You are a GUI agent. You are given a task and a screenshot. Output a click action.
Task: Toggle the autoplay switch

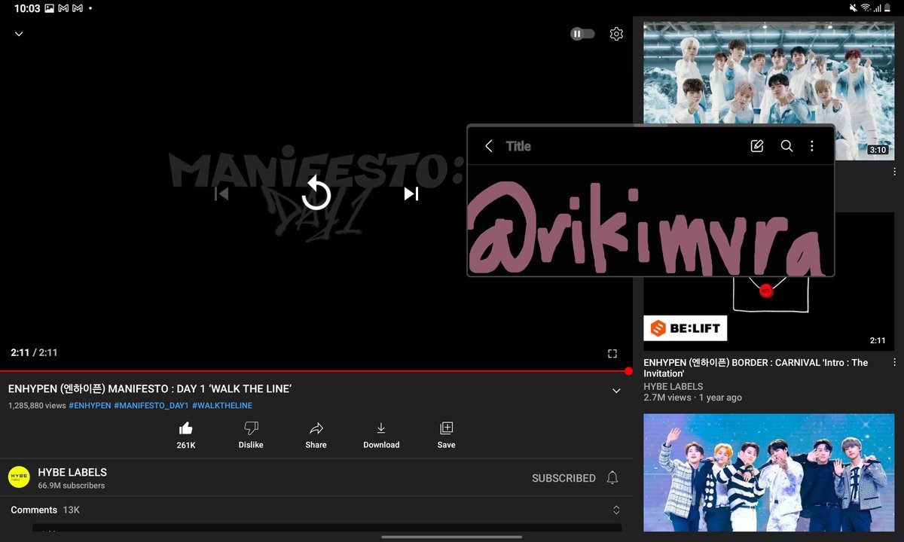tap(582, 34)
